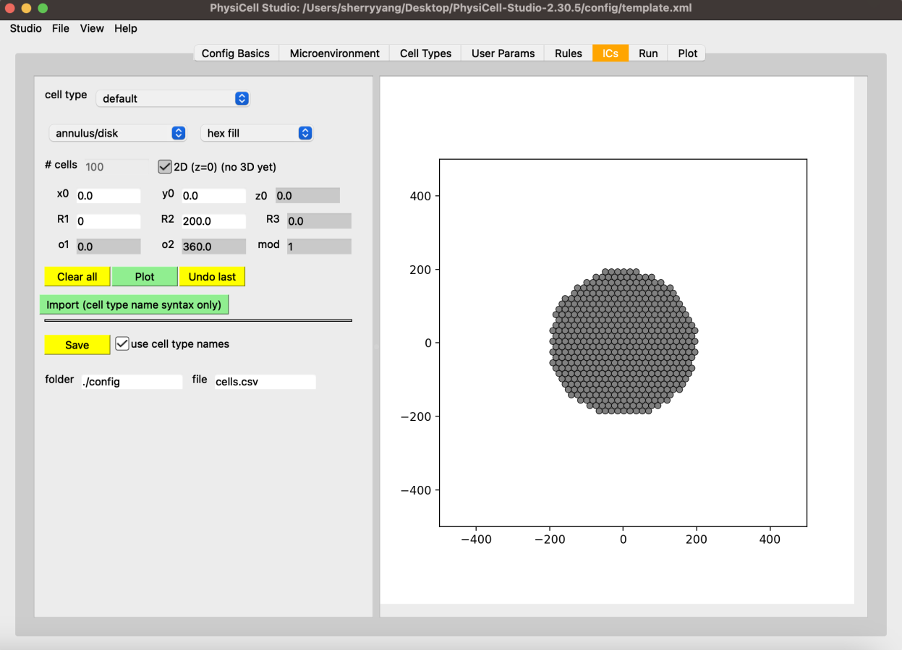902x650 pixels.
Task: Open the Studio menu
Action: [x=25, y=28]
